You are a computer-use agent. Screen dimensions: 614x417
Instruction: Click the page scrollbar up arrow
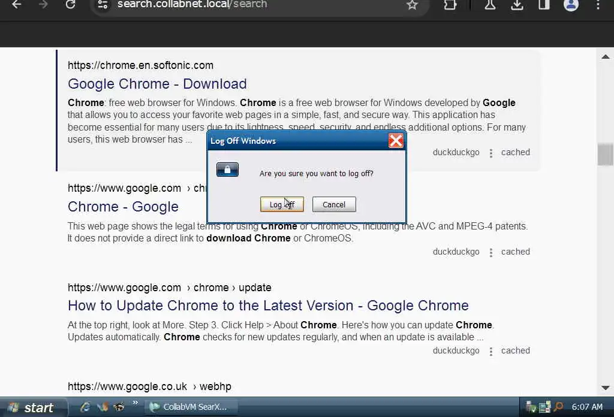[x=606, y=57]
